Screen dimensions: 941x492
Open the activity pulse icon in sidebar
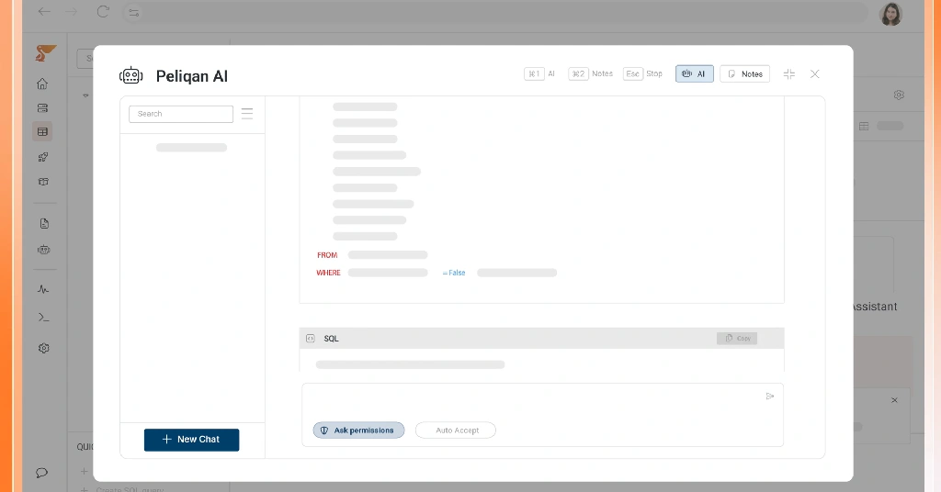[43, 289]
